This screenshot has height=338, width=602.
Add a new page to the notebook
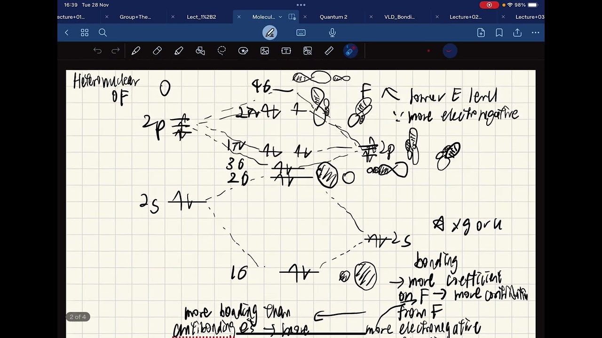(x=481, y=32)
